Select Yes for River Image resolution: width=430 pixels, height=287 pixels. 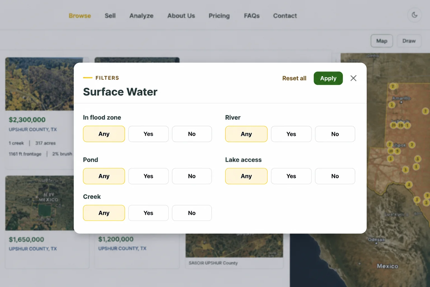(x=291, y=134)
